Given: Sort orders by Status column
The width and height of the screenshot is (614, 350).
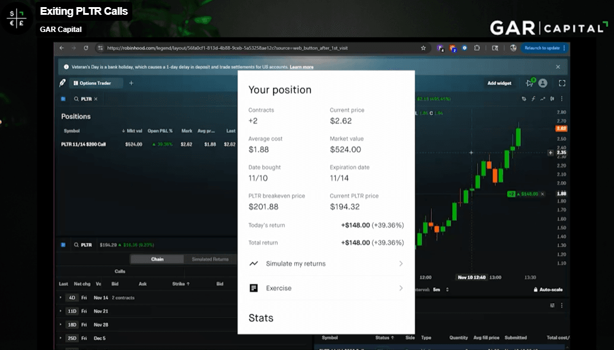Looking at the screenshot, I should pos(384,338).
